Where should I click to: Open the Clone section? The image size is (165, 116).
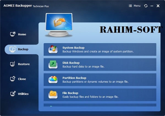(18, 79)
